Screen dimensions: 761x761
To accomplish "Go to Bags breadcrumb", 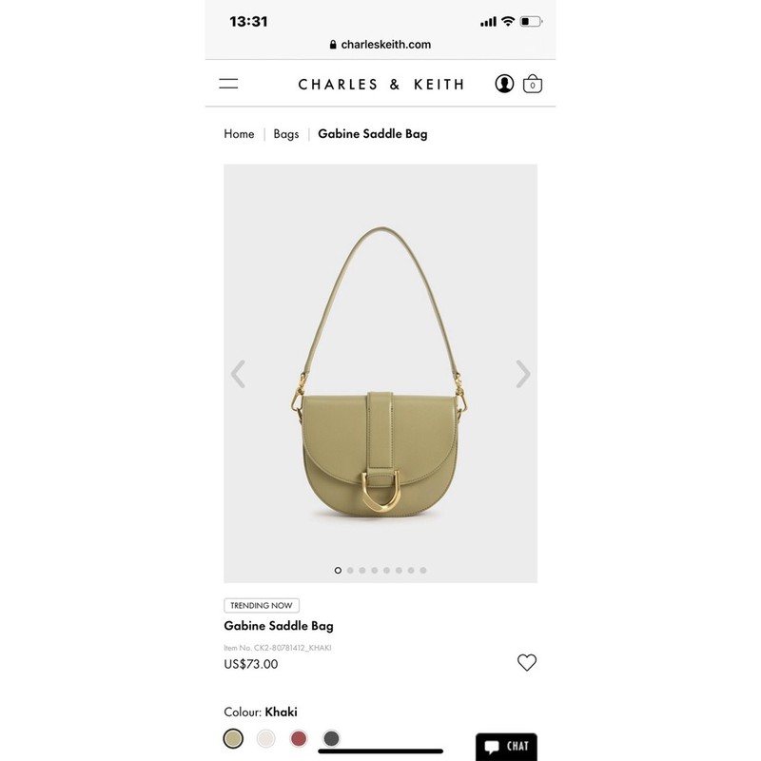I will (x=286, y=134).
